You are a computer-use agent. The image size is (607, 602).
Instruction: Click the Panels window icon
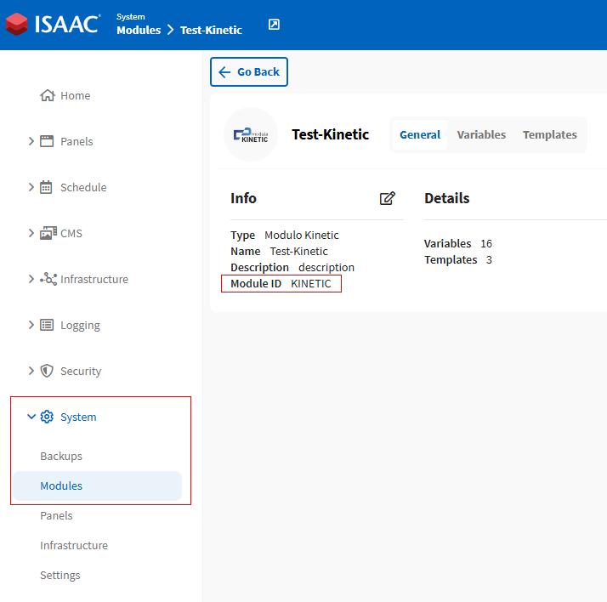[x=47, y=141]
